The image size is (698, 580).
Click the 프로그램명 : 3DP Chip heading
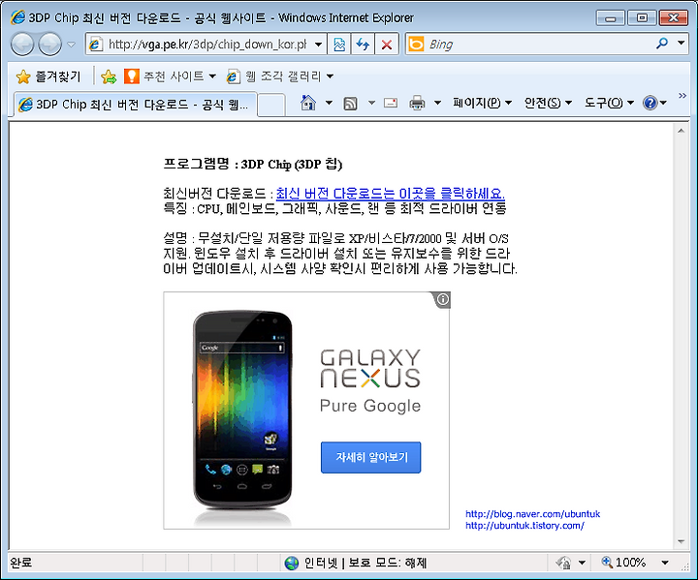tap(253, 164)
